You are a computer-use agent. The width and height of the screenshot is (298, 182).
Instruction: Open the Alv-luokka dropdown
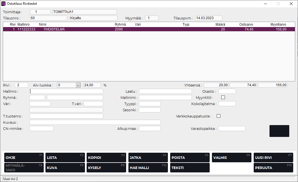tap(78, 85)
